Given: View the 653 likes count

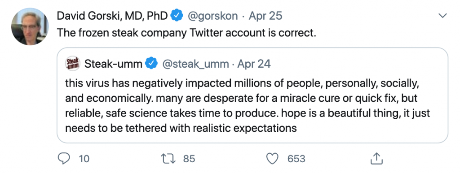Looking at the screenshot, I should [296, 159].
